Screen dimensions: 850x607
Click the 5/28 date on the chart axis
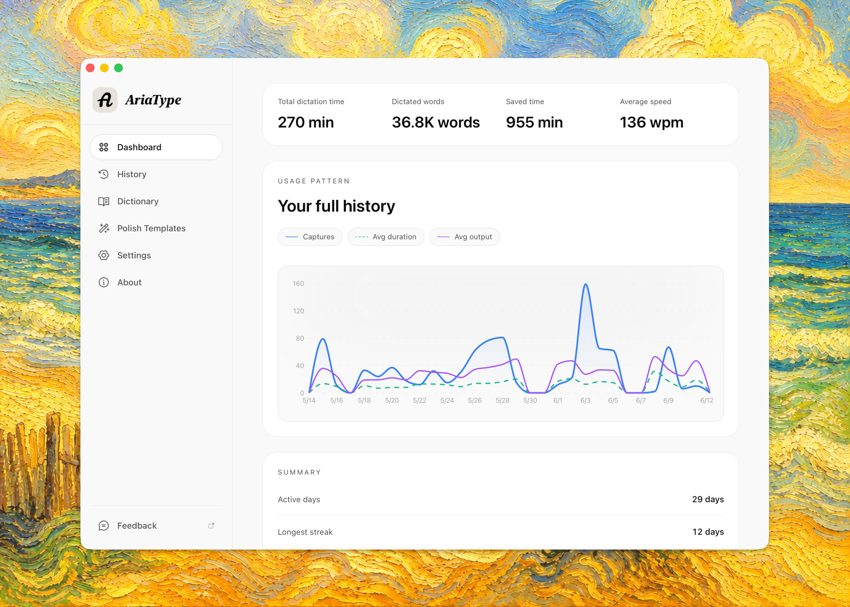pyautogui.click(x=502, y=400)
